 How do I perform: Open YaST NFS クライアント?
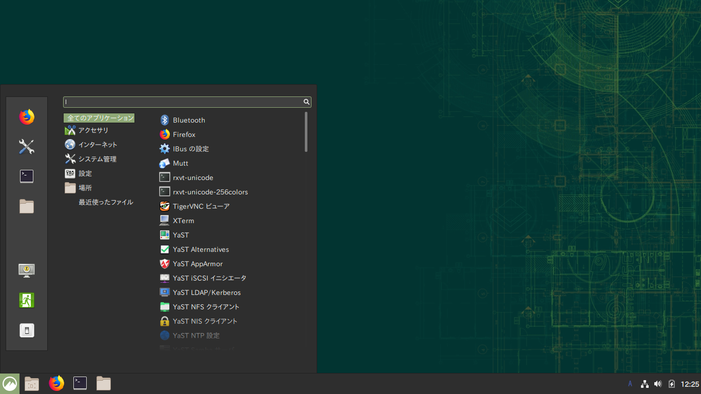200,307
